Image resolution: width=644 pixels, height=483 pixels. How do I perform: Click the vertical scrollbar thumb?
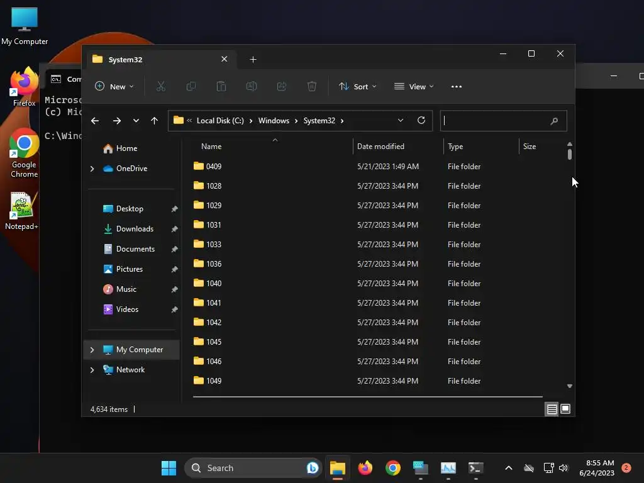pyautogui.click(x=570, y=155)
